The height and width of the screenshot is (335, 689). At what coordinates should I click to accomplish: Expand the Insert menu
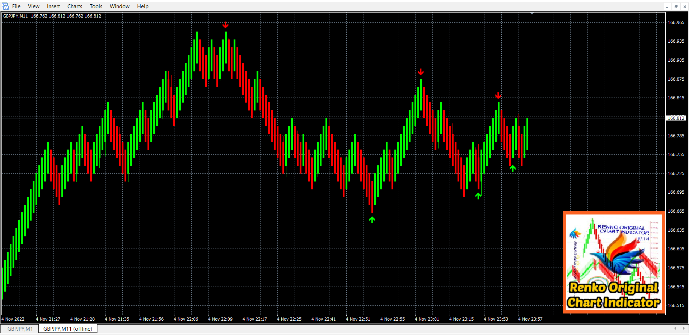53,6
